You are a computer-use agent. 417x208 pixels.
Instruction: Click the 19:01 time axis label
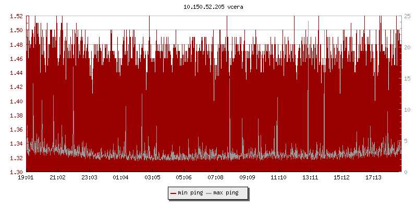[26, 177]
